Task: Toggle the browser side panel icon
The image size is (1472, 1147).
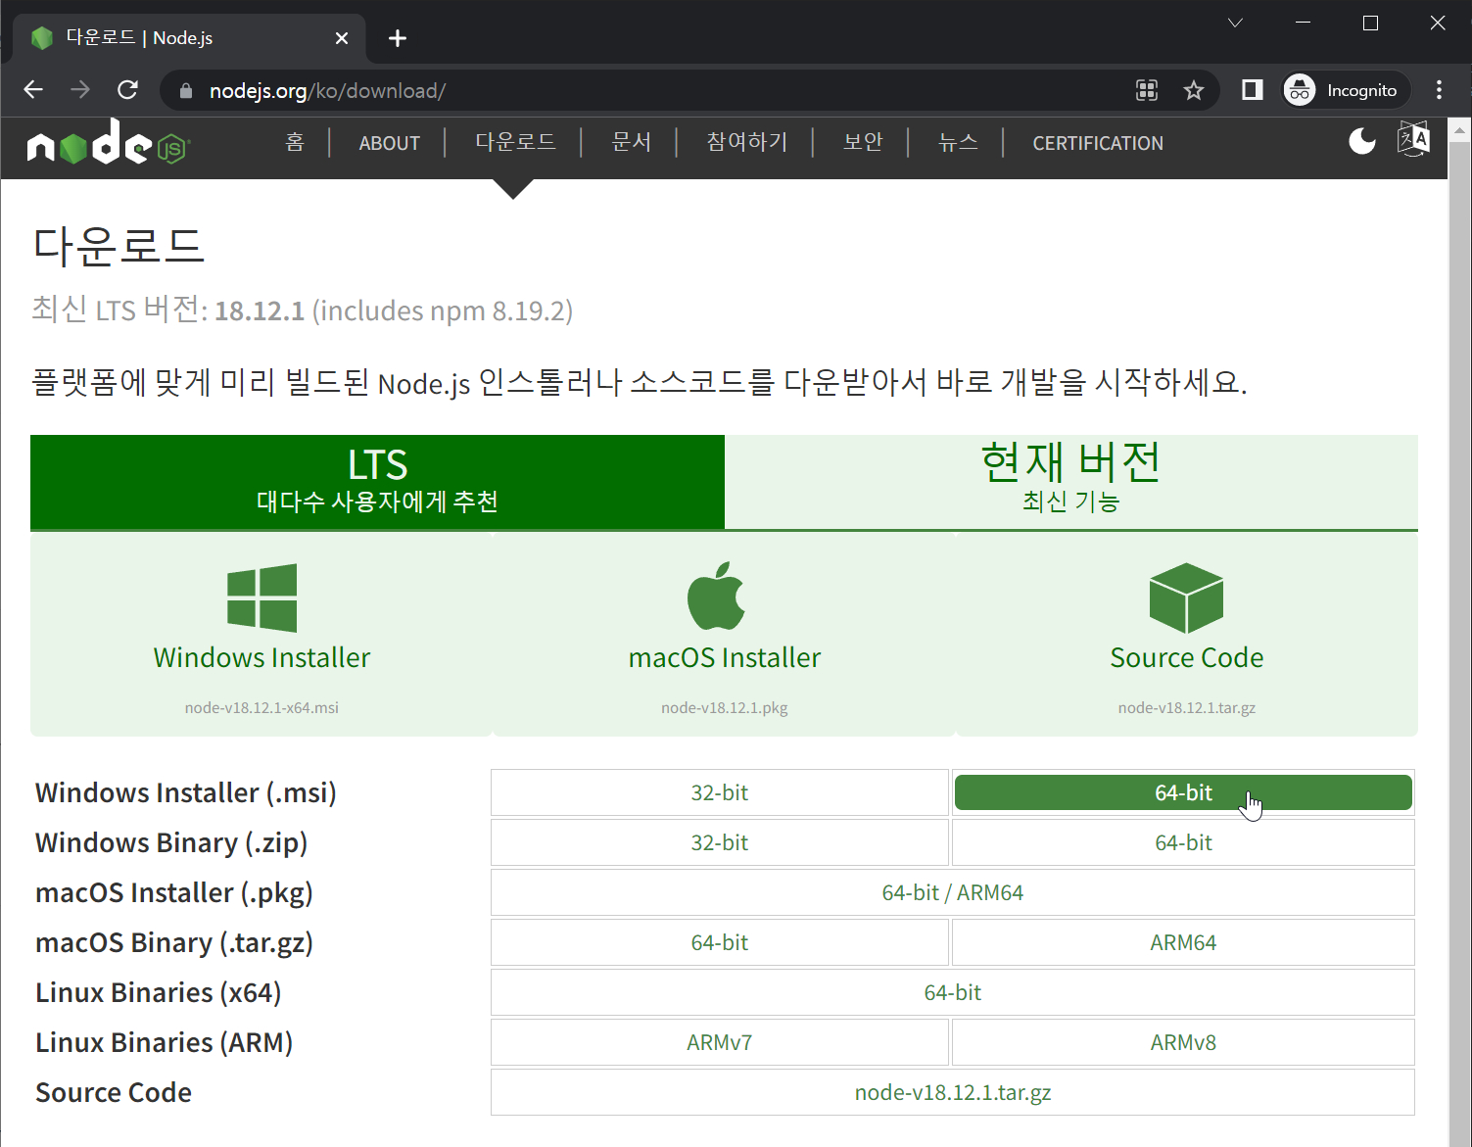Action: (1252, 90)
